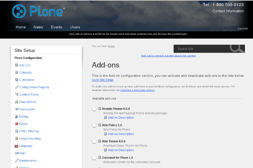Click the Tel.: 1-800-555-0123 text
253x168 pixels.
(x=223, y=5)
